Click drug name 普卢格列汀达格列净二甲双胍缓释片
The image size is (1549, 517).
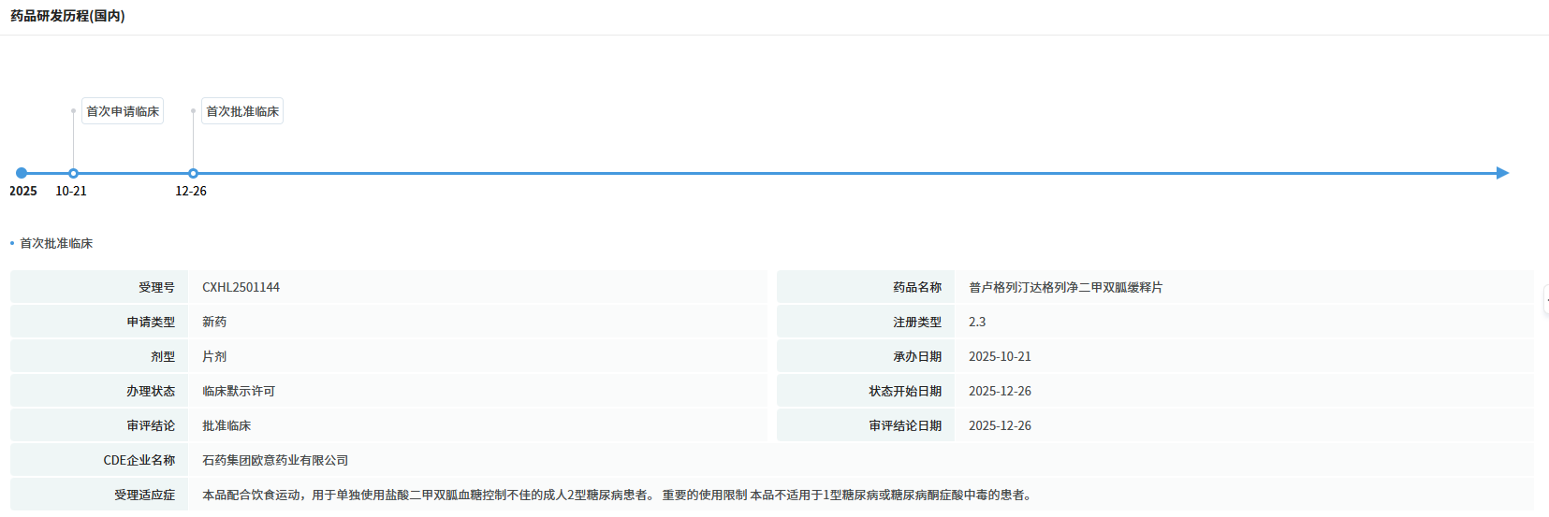coord(1065,287)
